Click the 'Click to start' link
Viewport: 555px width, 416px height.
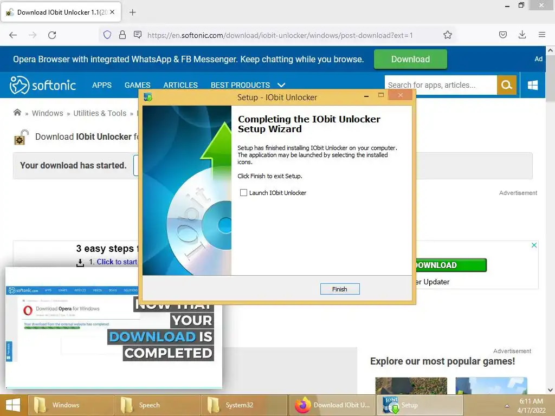(117, 262)
